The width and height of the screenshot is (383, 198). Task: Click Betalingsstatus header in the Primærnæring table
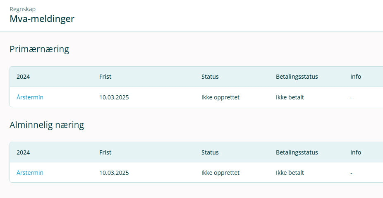click(x=297, y=77)
